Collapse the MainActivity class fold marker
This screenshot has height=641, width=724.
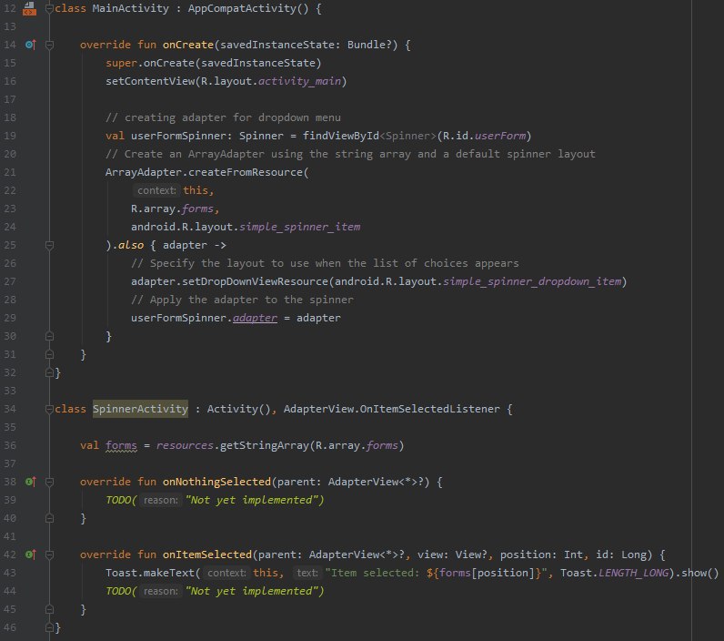[x=49, y=8]
